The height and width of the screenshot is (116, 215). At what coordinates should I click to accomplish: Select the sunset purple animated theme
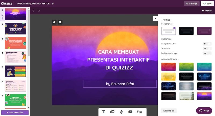coord(204,96)
